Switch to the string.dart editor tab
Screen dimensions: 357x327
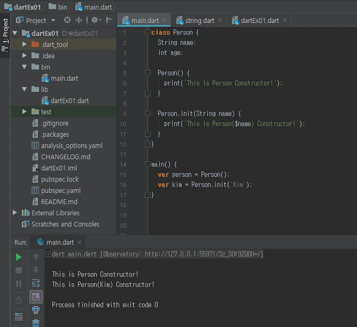click(199, 21)
